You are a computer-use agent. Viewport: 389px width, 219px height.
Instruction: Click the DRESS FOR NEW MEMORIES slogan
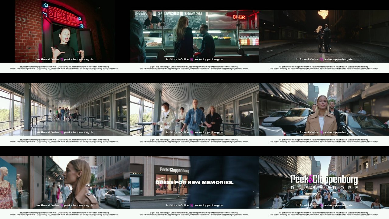194,182
